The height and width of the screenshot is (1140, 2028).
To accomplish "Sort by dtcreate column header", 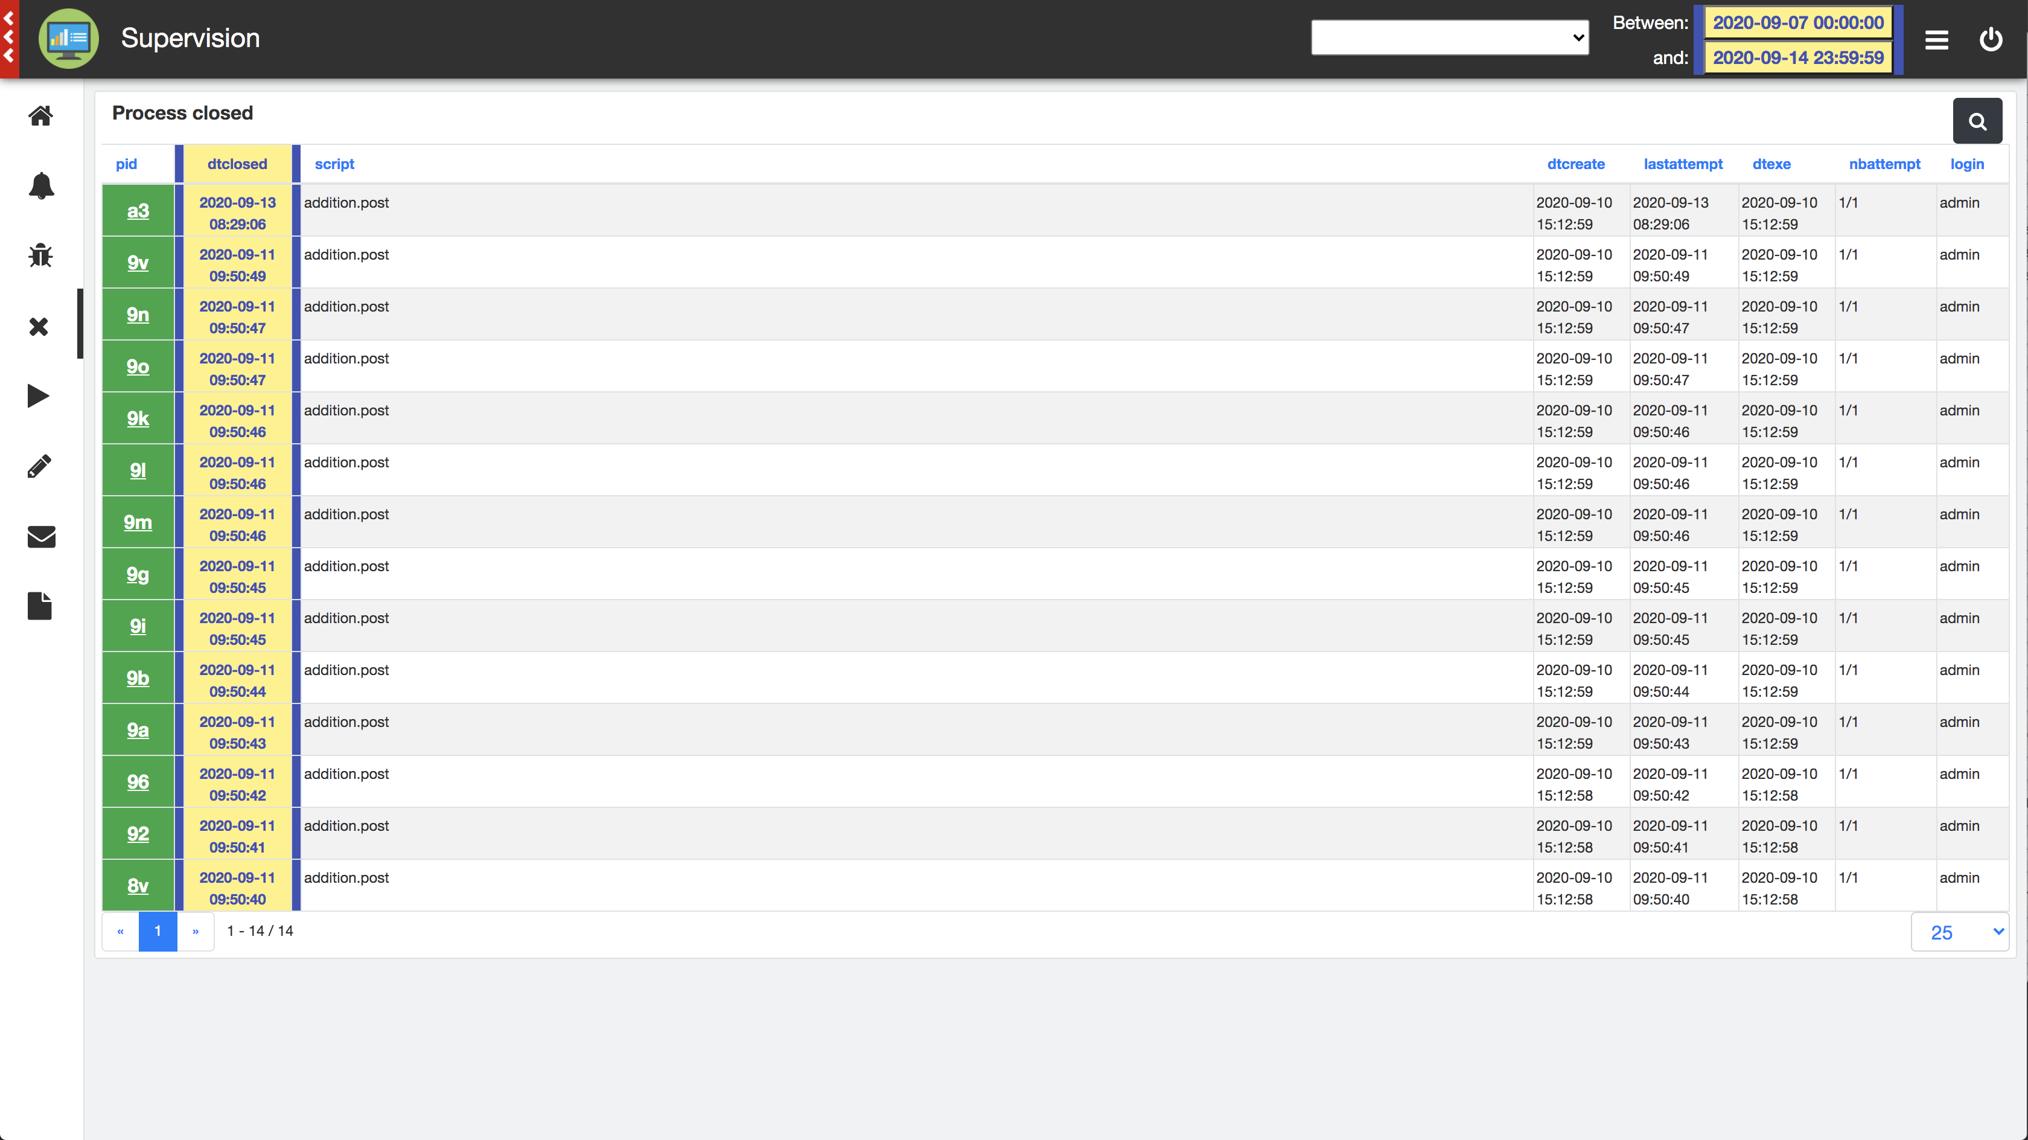I will pos(1575,164).
